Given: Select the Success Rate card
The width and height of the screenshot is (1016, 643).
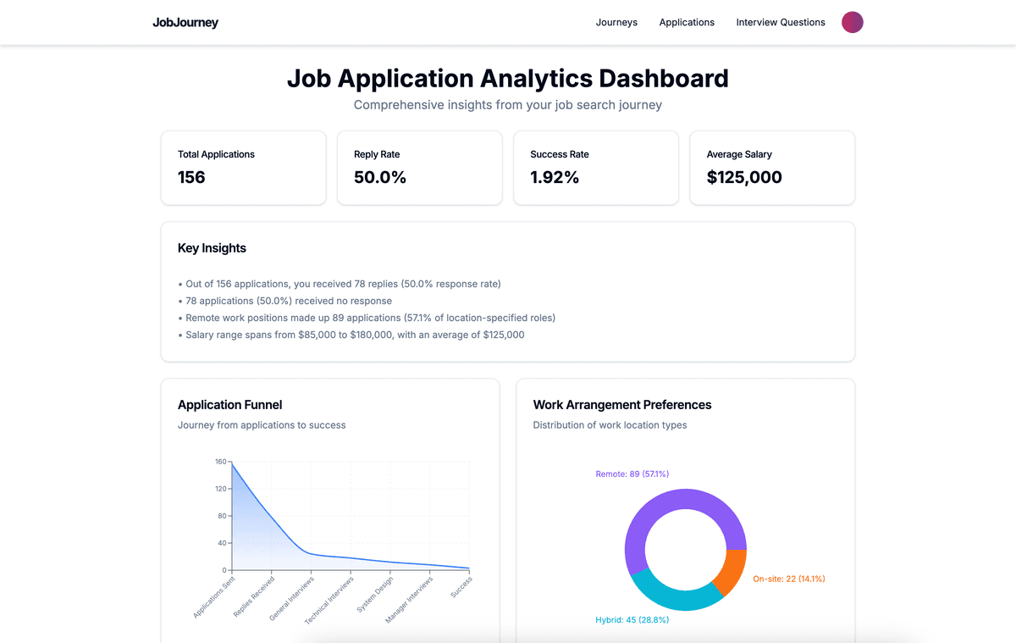Looking at the screenshot, I should [x=595, y=168].
